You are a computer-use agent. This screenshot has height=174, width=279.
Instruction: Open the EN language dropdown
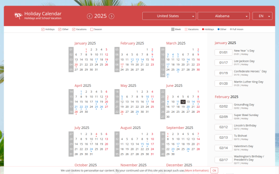click(262, 16)
